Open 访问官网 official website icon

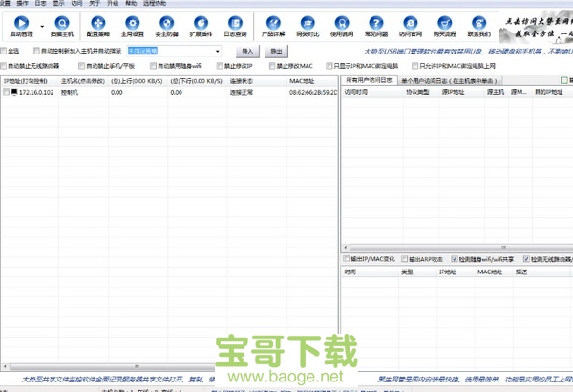(x=411, y=23)
